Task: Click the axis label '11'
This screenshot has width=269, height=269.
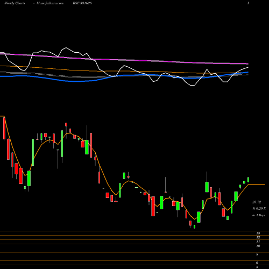Action: (x=258, y=242)
